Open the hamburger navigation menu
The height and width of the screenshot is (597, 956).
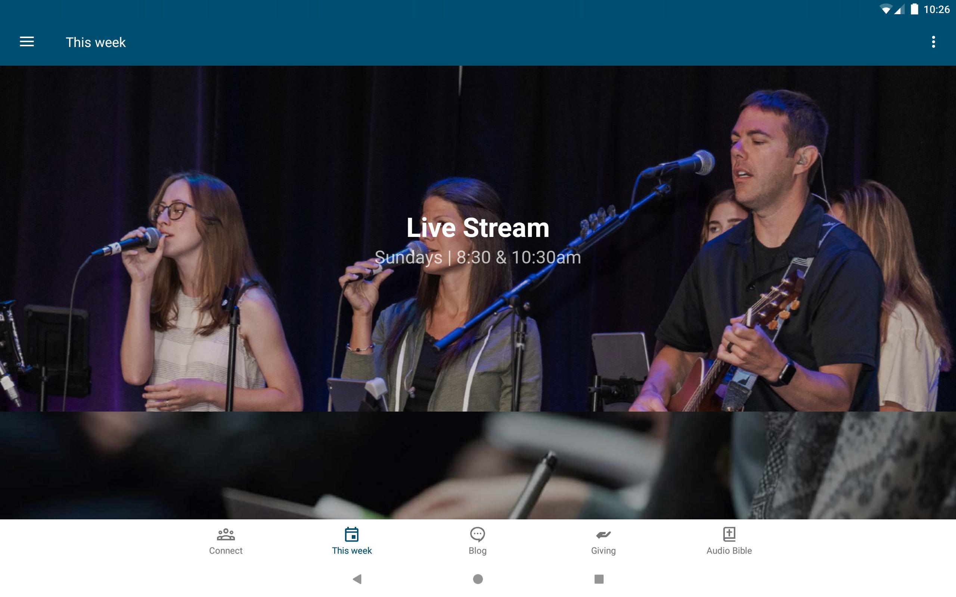coord(27,42)
